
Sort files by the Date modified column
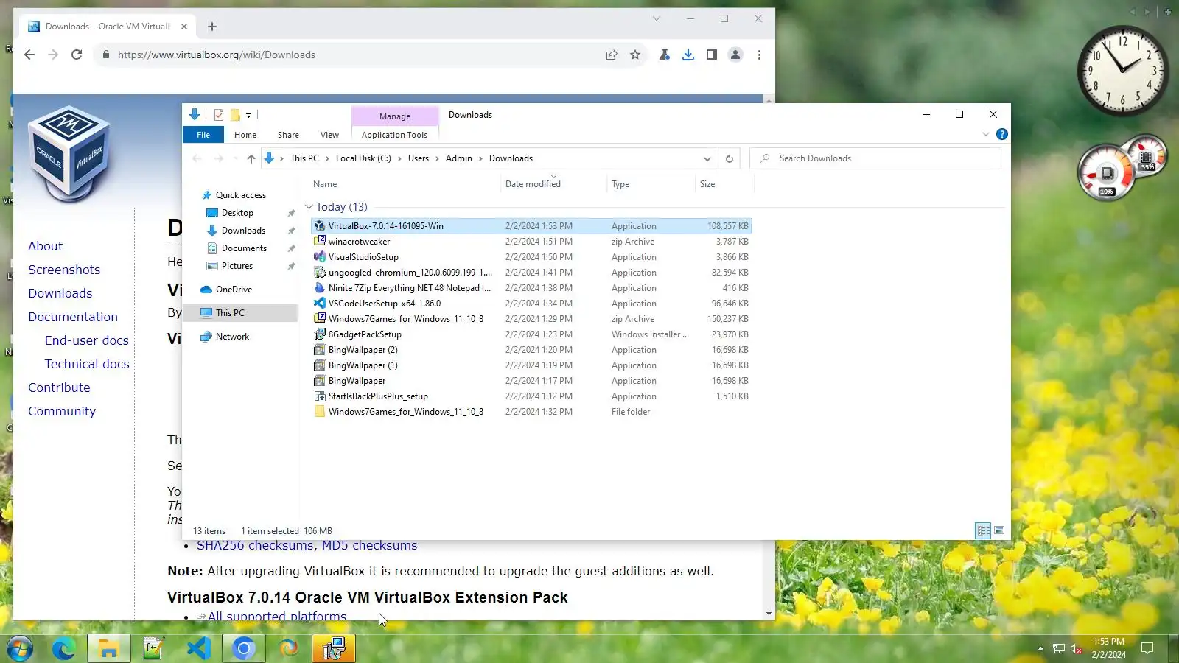click(x=553, y=184)
